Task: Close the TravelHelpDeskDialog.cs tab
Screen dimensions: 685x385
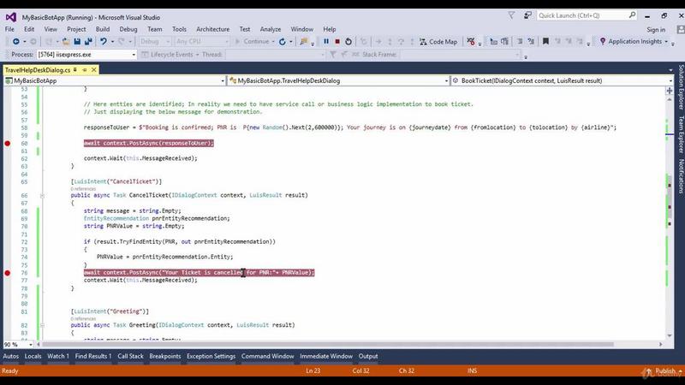Action: coord(93,70)
